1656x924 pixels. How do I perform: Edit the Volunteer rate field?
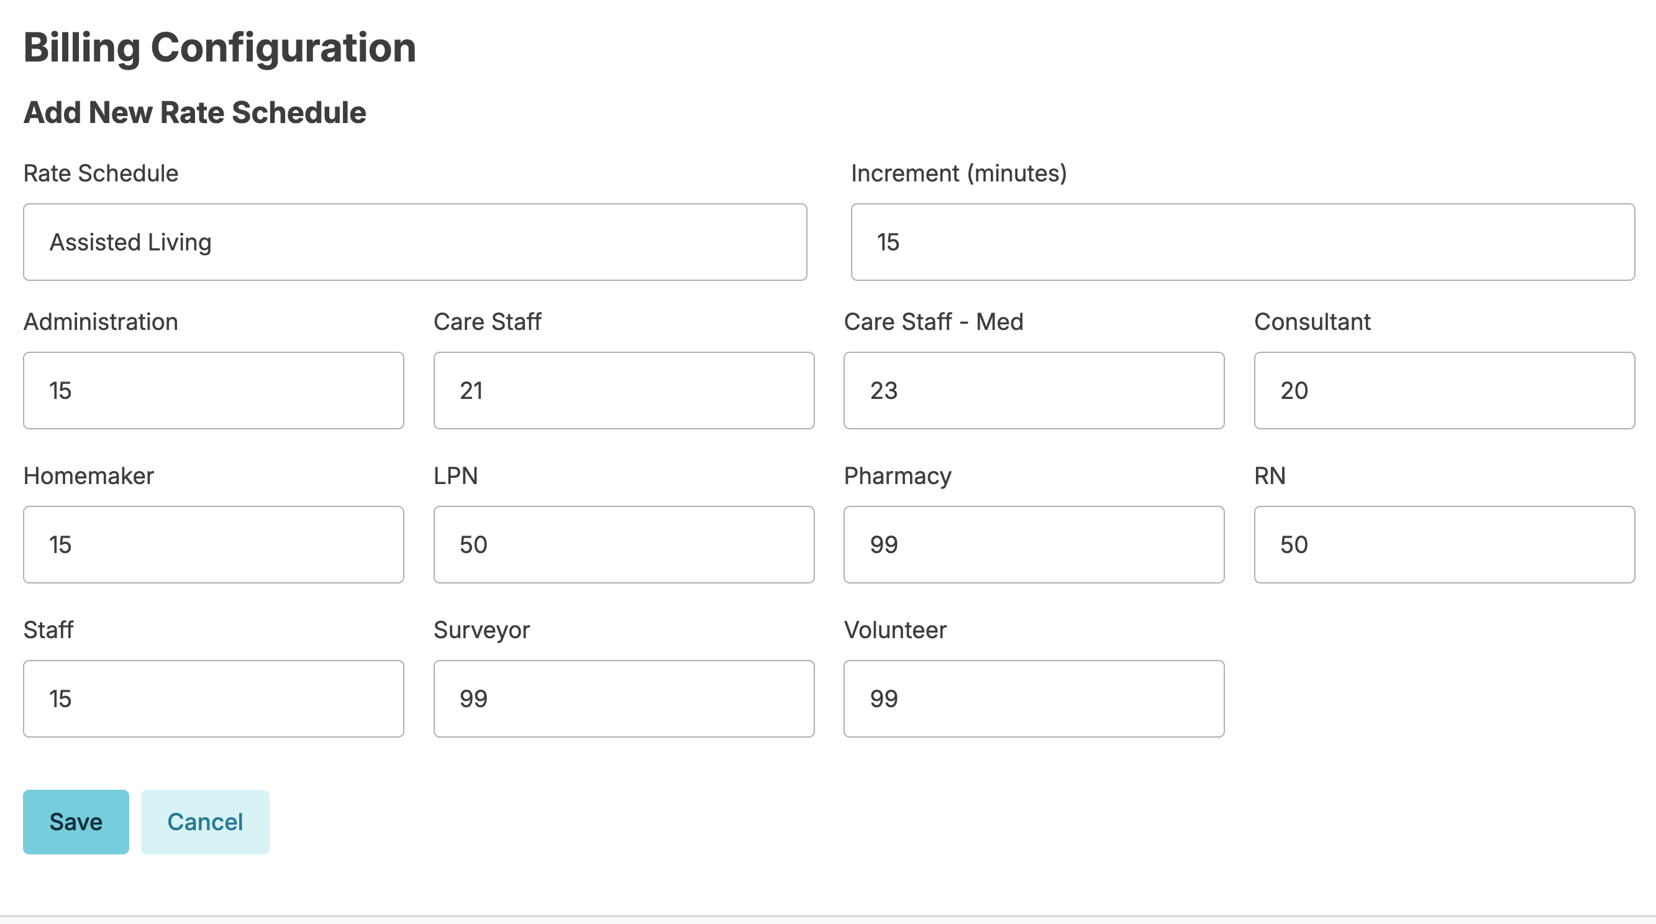(x=1034, y=699)
